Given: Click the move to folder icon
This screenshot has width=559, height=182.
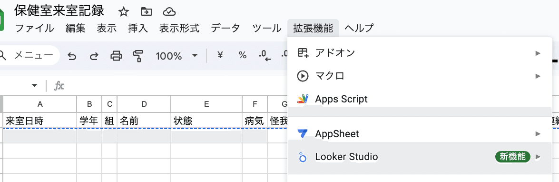Looking at the screenshot, I should coord(146,12).
